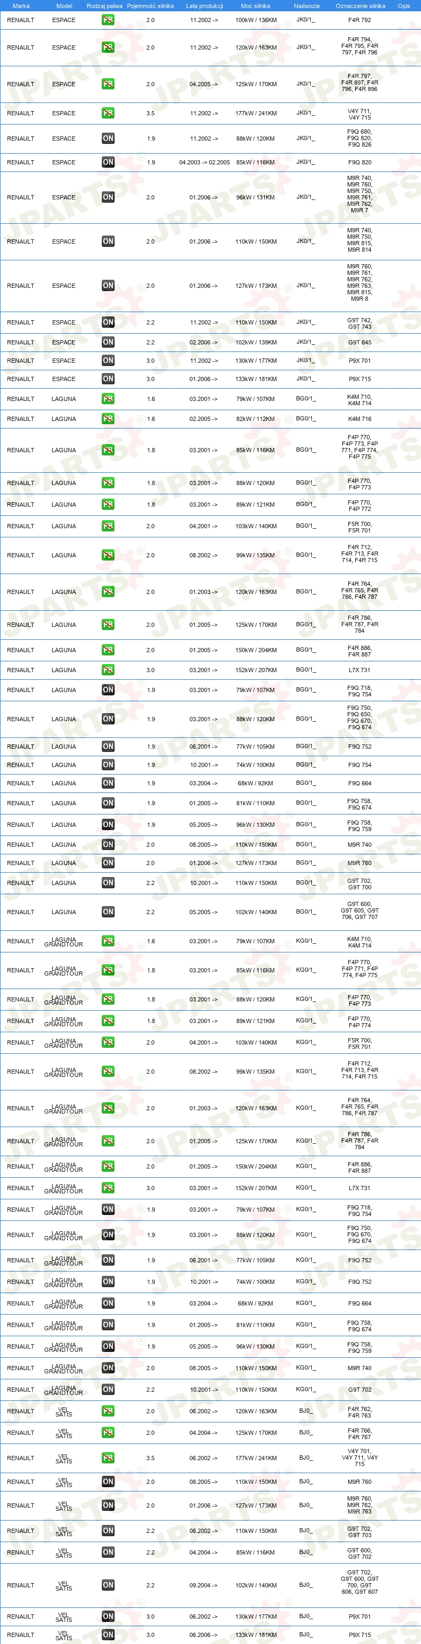421x1644 pixels.
Task: Select the power value '96kW / 131KM'
Action: (x=256, y=197)
